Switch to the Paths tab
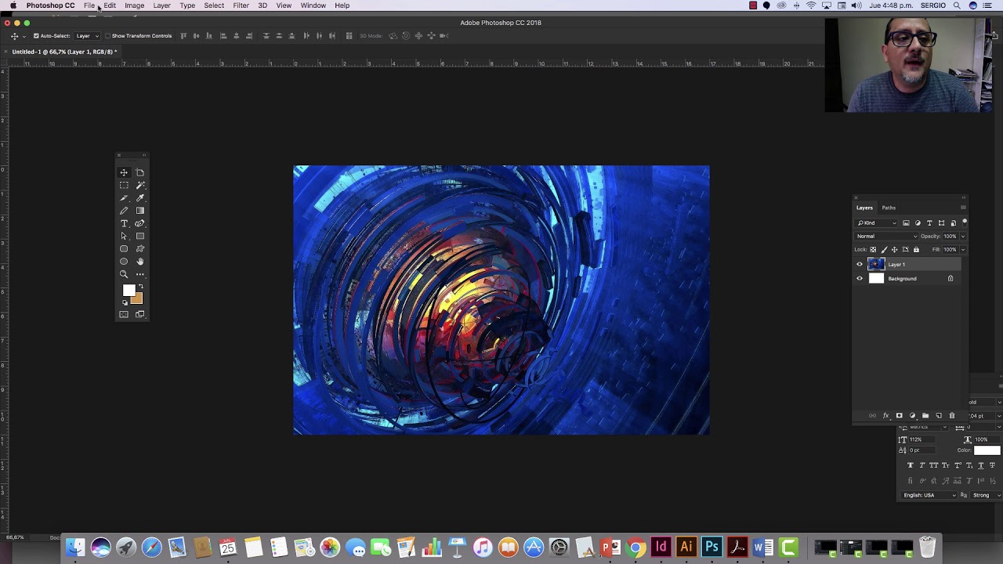This screenshot has height=564, width=1003. point(889,208)
